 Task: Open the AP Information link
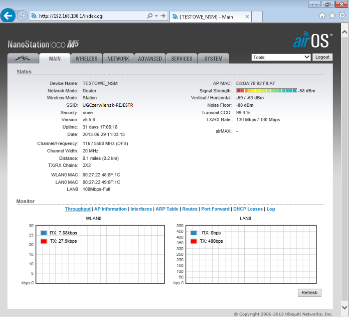coord(110,209)
